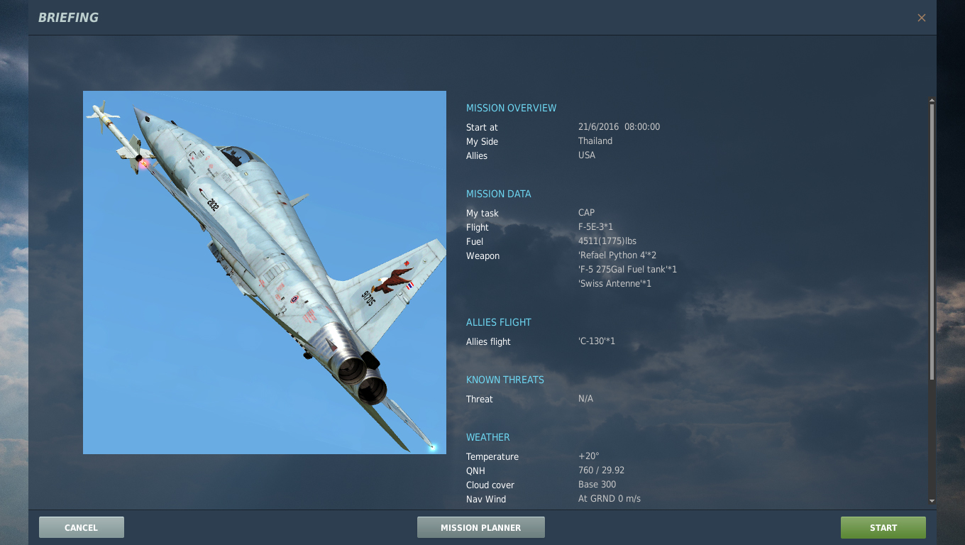
Task: Select the MISSION DATA heading
Action: point(498,194)
